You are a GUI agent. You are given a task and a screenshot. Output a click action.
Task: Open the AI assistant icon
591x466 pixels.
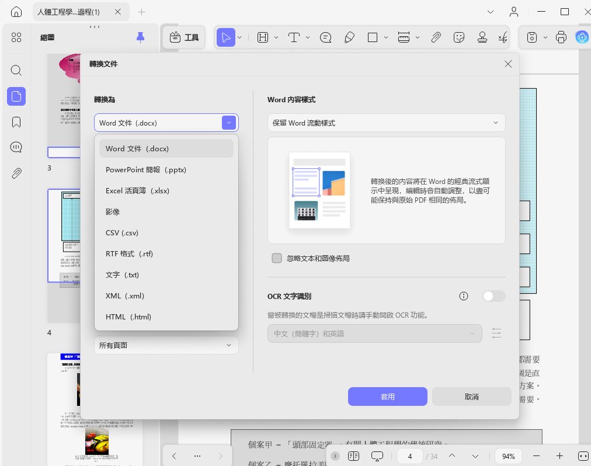point(582,37)
